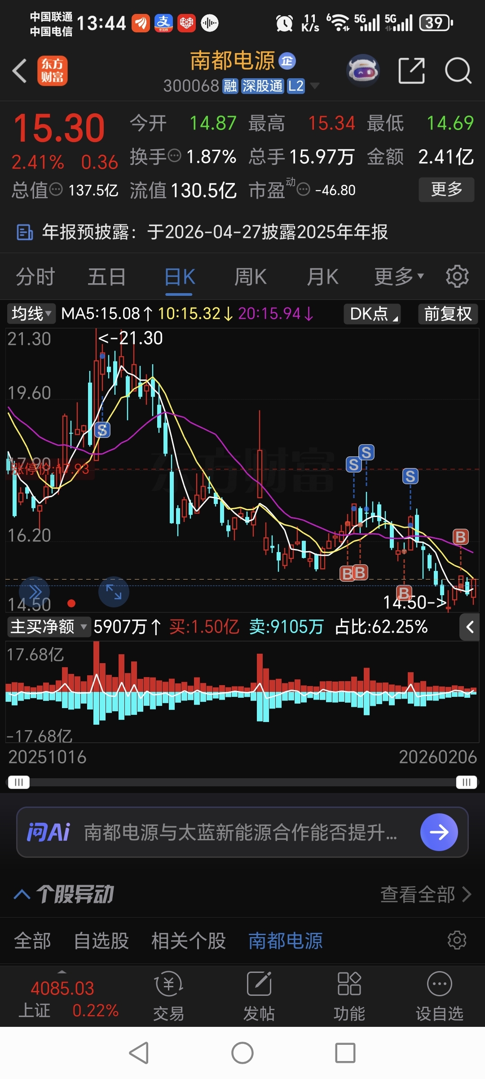Image resolution: width=485 pixels, height=1079 pixels.
Task: Tap the S marker near 19.60 peak
Action: pos(102,430)
